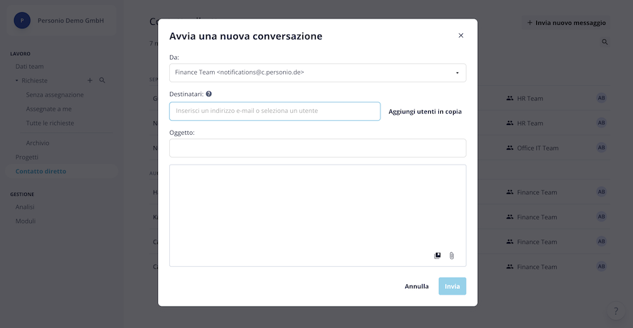Click into the Oggetto subject field
Screen dimensions: 633x328
(x=318, y=148)
